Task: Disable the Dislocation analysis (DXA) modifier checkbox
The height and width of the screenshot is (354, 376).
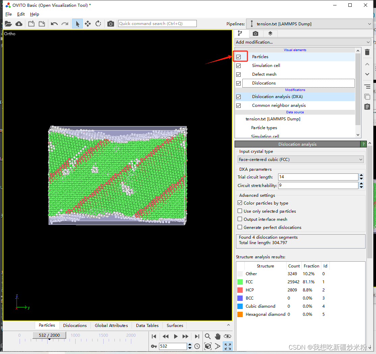Action: [x=238, y=97]
